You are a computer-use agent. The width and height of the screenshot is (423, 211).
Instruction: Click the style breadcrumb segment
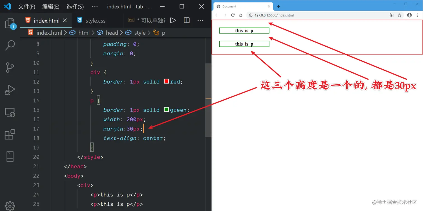pyautogui.click(x=136, y=33)
